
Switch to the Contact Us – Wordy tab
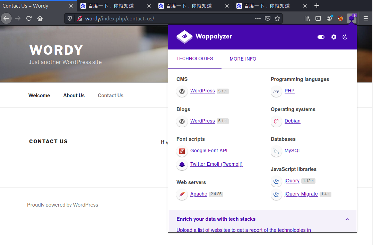click(38, 6)
